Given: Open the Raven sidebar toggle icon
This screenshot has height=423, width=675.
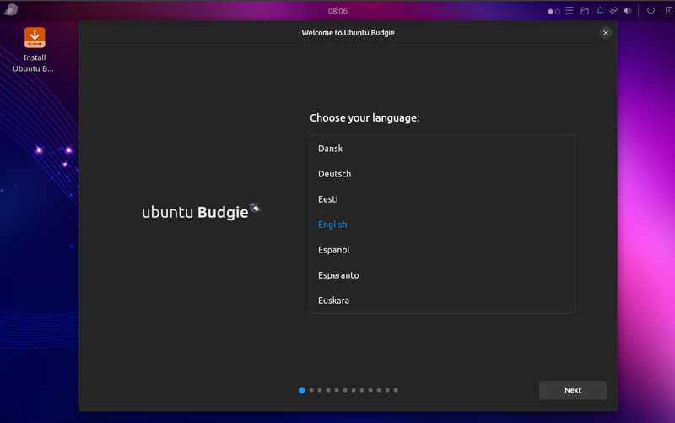Looking at the screenshot, I should tap(669, 11).
